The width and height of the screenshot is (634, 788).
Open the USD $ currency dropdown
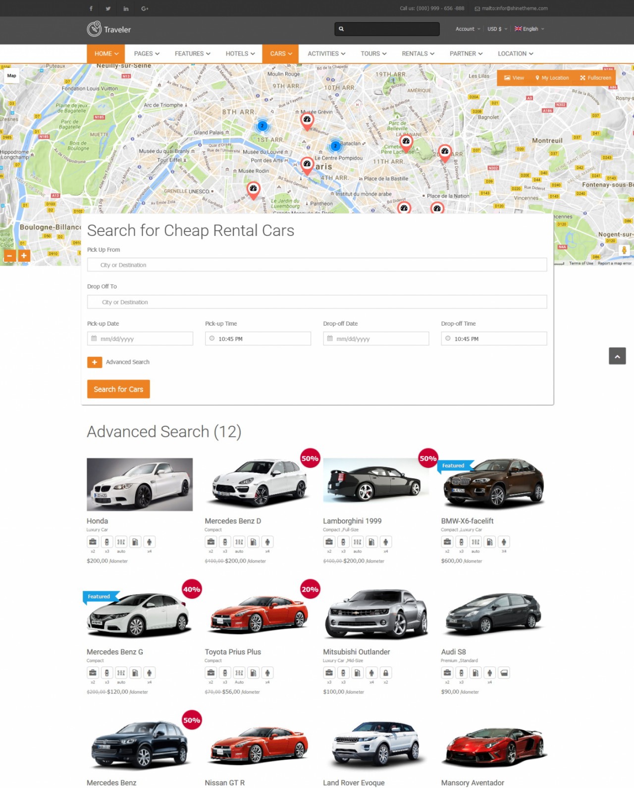point(497,29)
